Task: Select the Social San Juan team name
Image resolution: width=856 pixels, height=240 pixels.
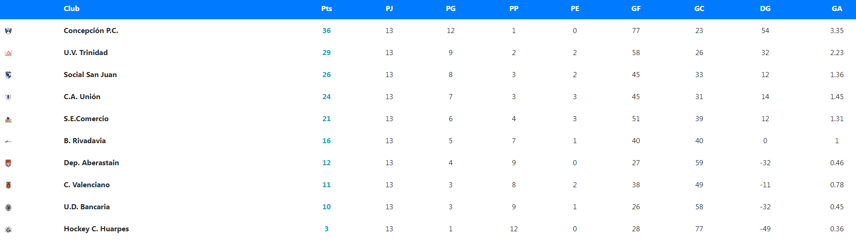Action: 90,75
